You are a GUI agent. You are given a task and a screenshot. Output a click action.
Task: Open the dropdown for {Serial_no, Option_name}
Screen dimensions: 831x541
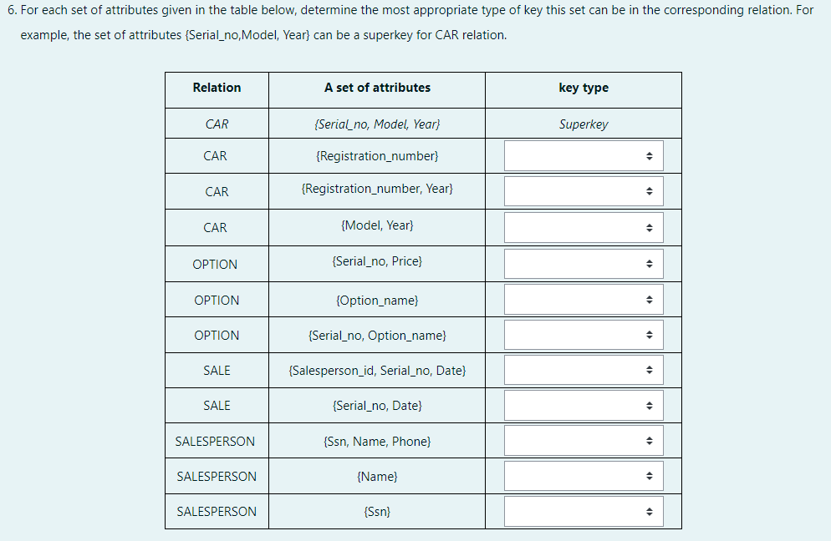coord(583,335)
